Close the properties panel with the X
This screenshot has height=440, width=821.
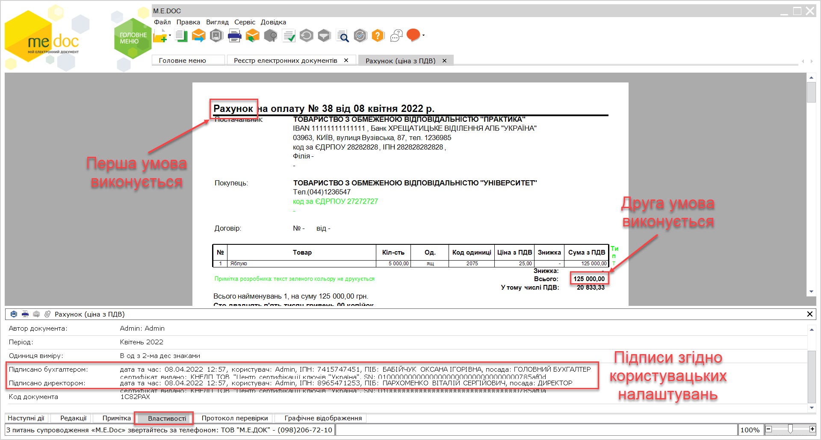point(809,314)
